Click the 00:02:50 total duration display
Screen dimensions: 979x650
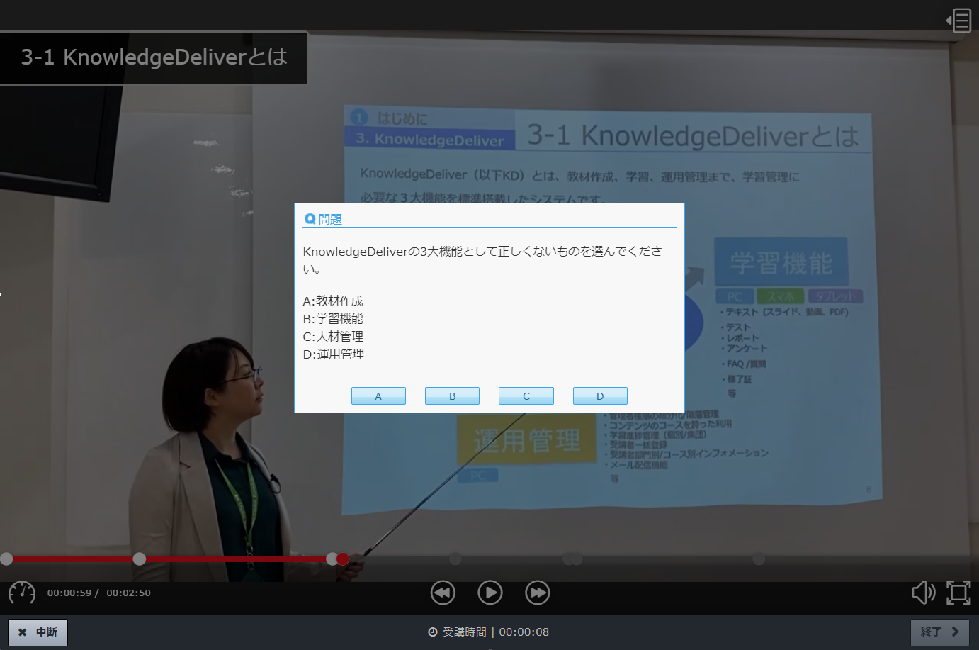[x=128, y=593]
